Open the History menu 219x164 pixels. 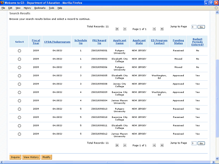(27, 8)
